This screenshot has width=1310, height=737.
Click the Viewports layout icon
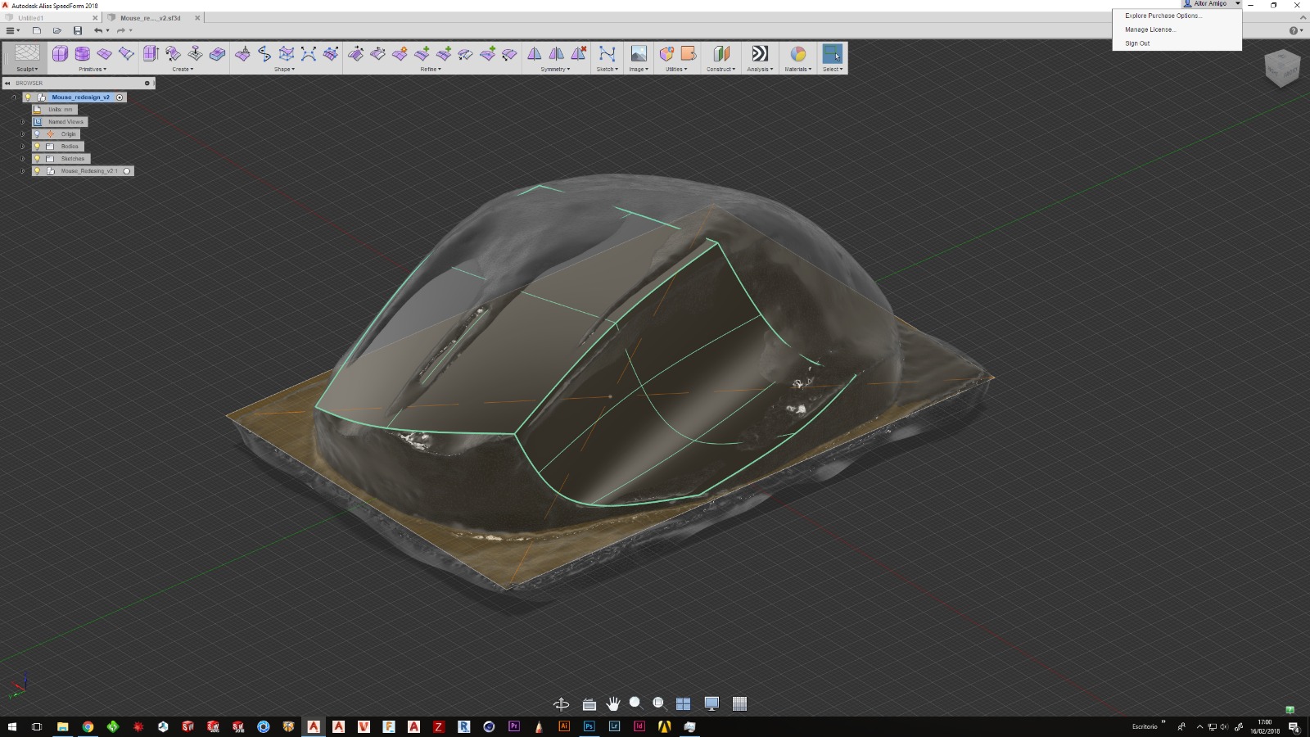coord(683,703)
